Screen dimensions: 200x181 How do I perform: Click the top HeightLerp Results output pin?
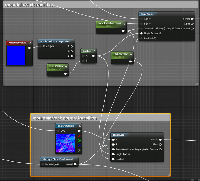pyautogui.click(x=192, y=19)
